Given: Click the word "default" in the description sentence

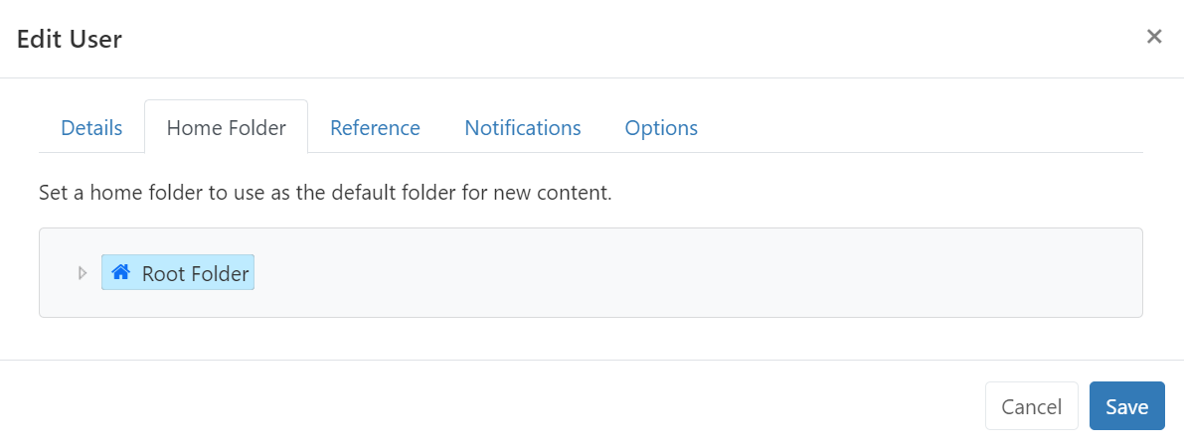Looking at the screenshot, I should [366, 192].
